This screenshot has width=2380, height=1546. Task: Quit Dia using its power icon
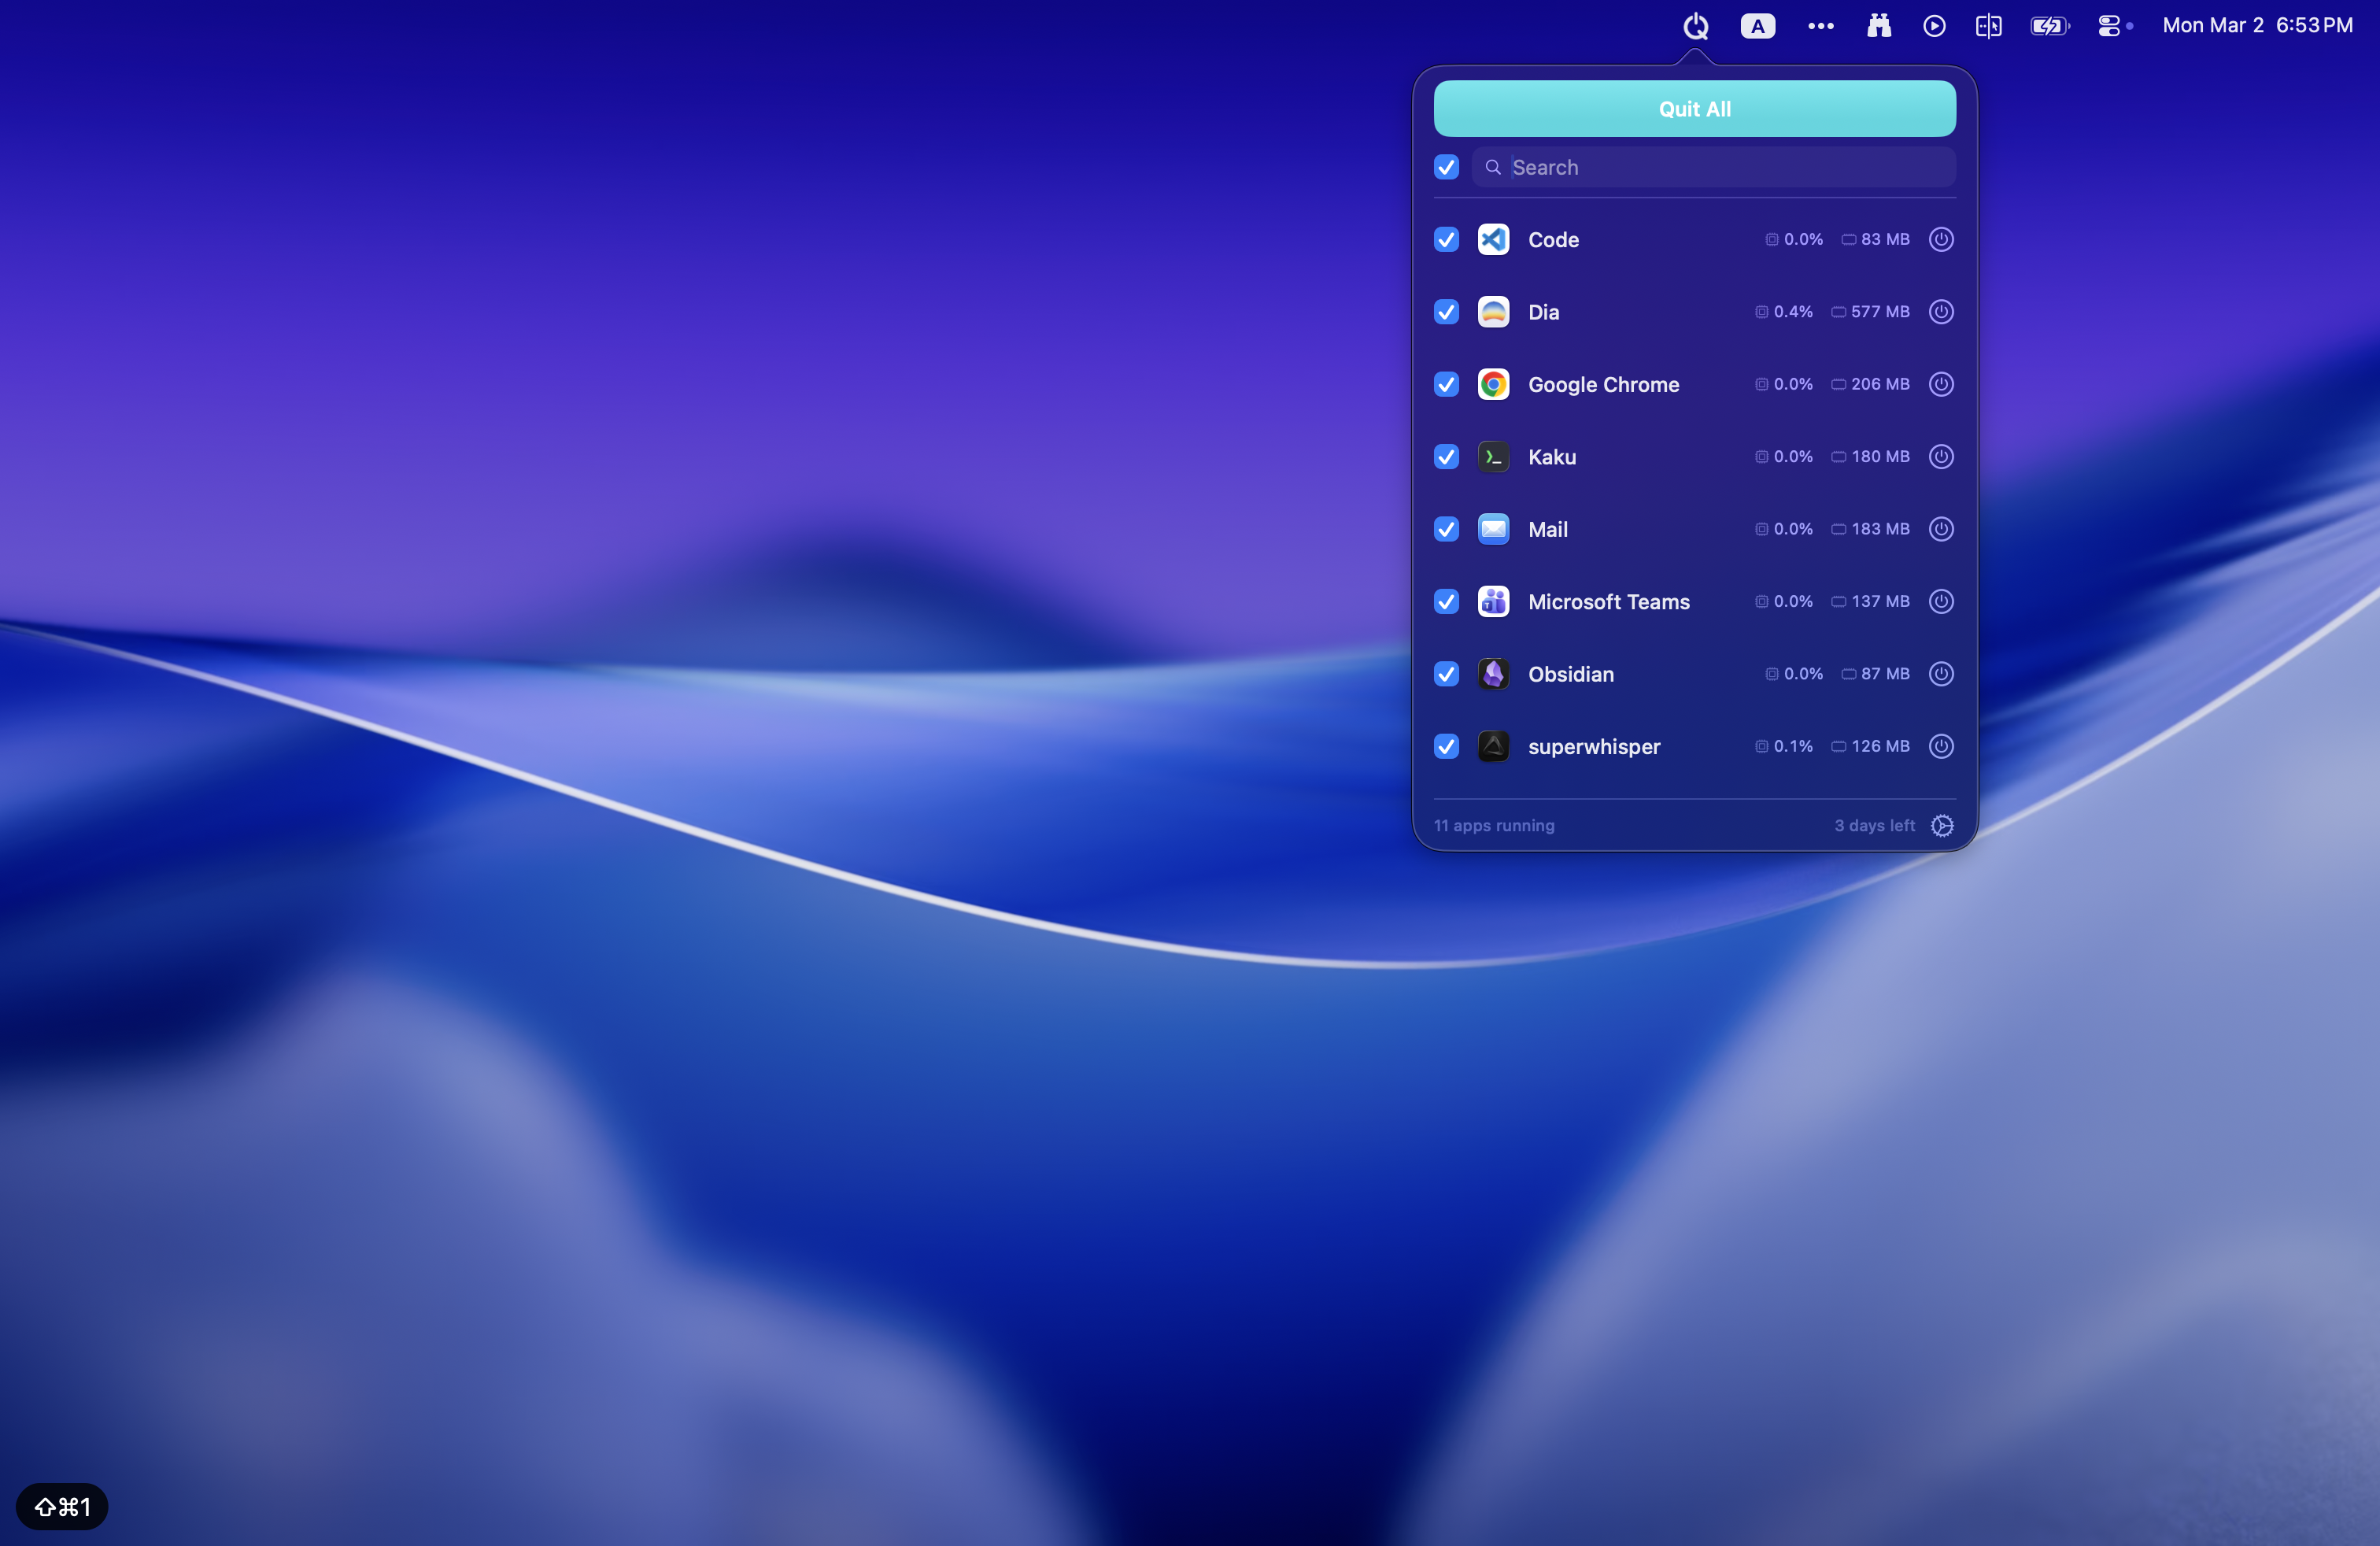[1941, 311]
